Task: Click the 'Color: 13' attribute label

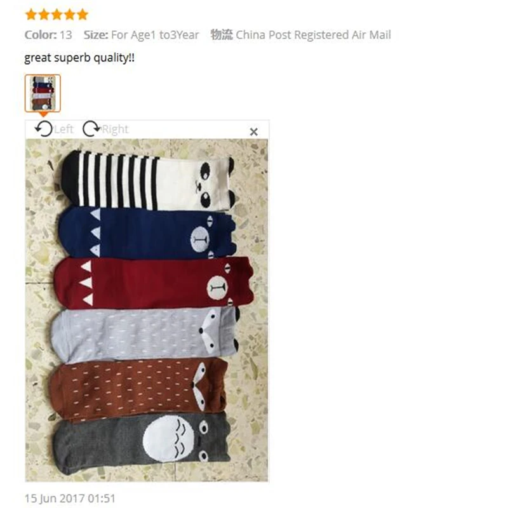Action: pos(48,35)
